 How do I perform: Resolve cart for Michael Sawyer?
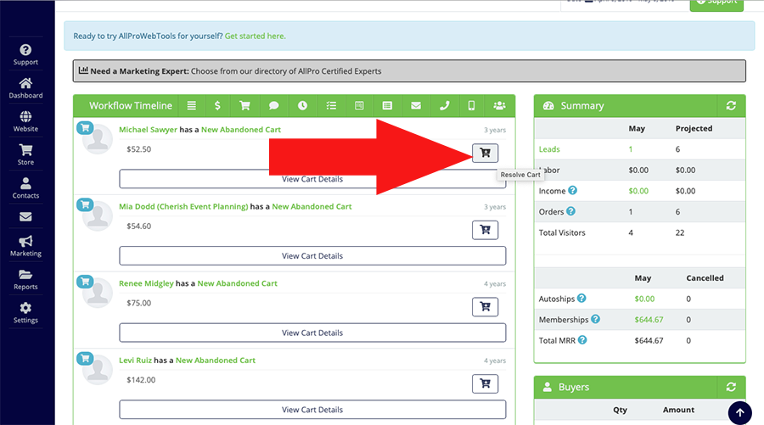(485, 153)
